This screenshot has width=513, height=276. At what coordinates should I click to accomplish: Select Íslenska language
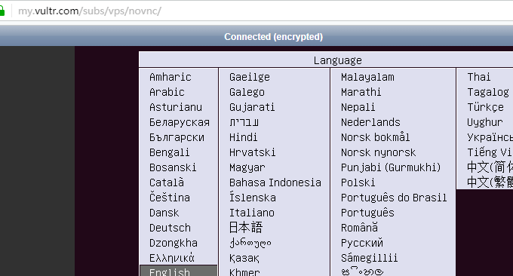(253, 198)
